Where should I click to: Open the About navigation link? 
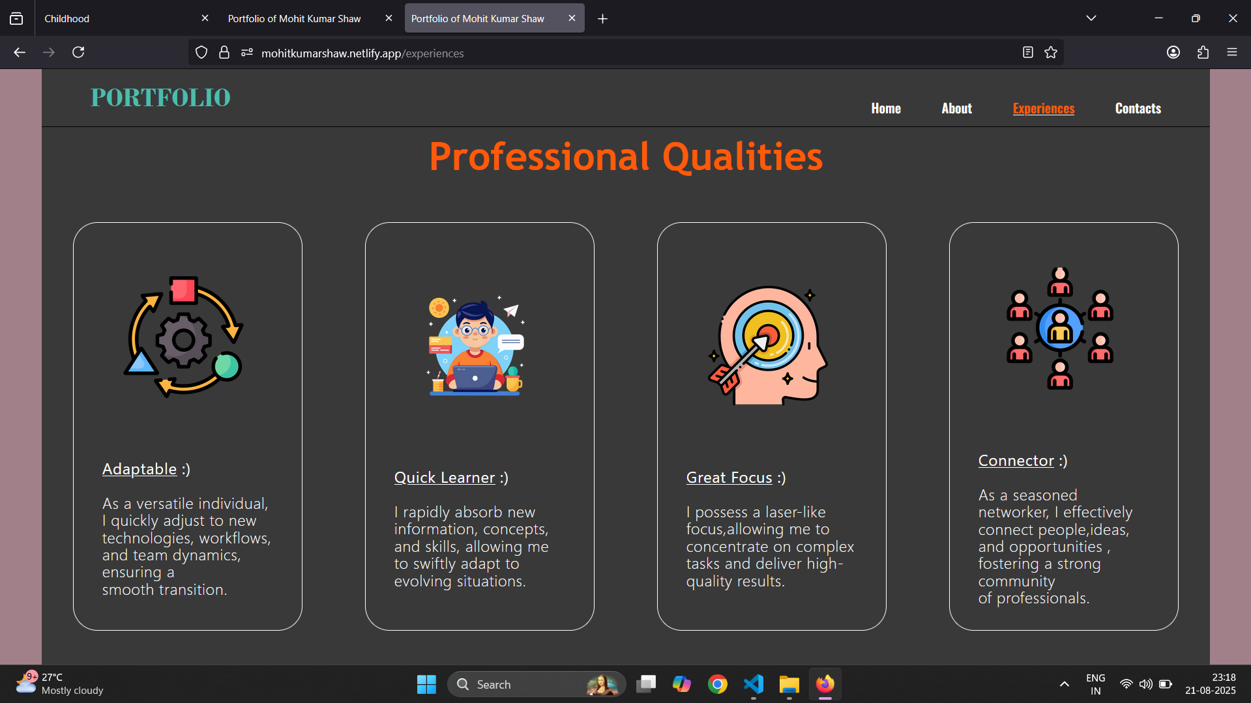(x=956, y=108)
